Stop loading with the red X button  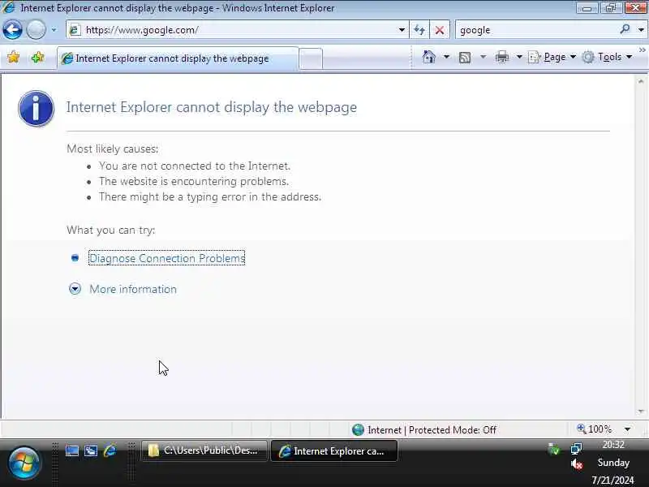pyautogui.click(x=440, y=30)
